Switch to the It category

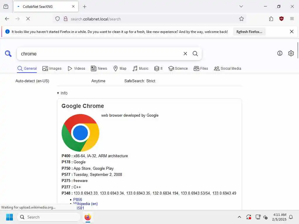coord(158,68)
